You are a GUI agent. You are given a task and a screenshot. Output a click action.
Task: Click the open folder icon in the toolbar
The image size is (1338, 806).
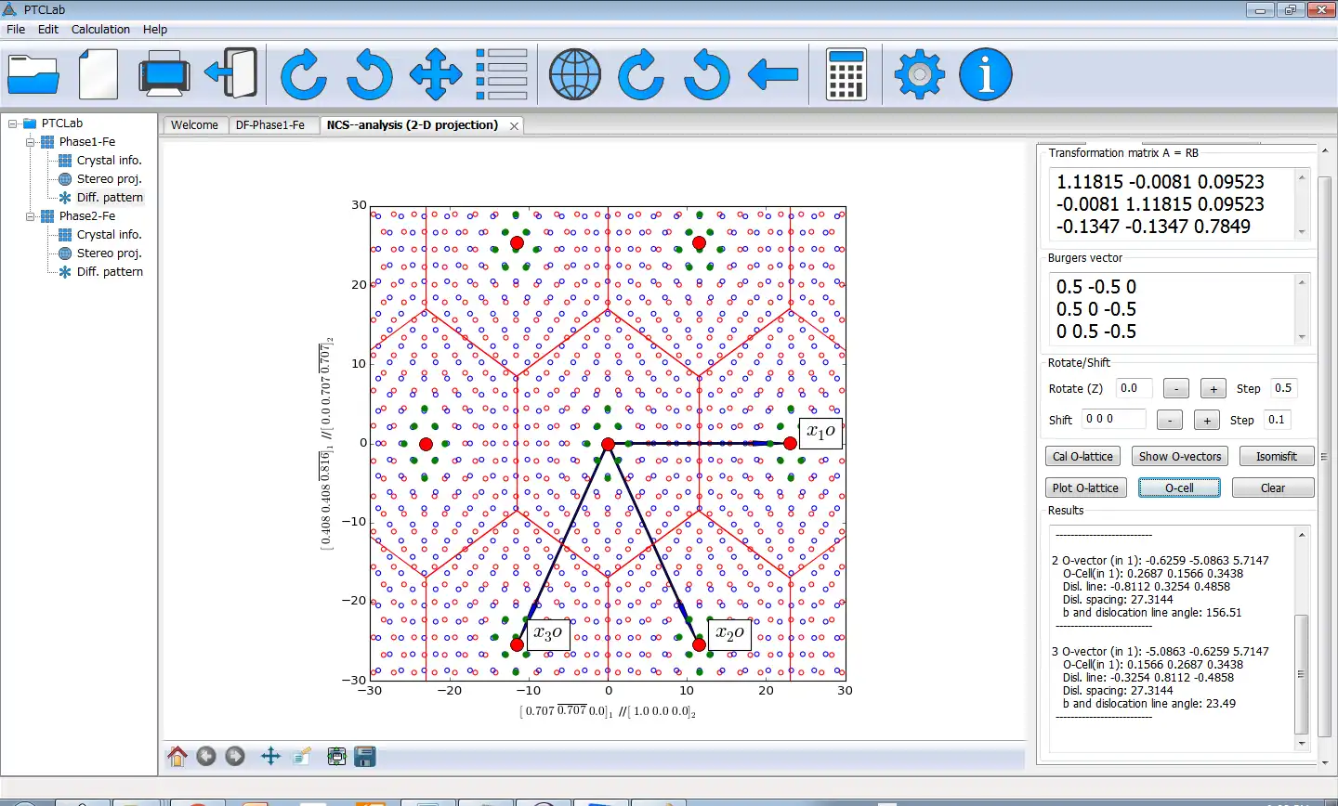[33, 74]
